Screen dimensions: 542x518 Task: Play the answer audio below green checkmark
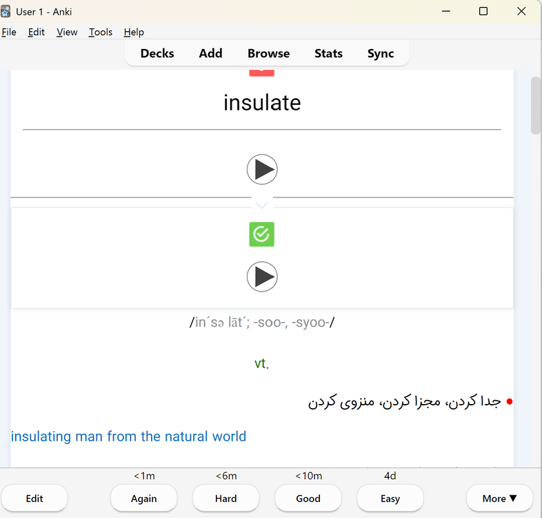[262, 277]
